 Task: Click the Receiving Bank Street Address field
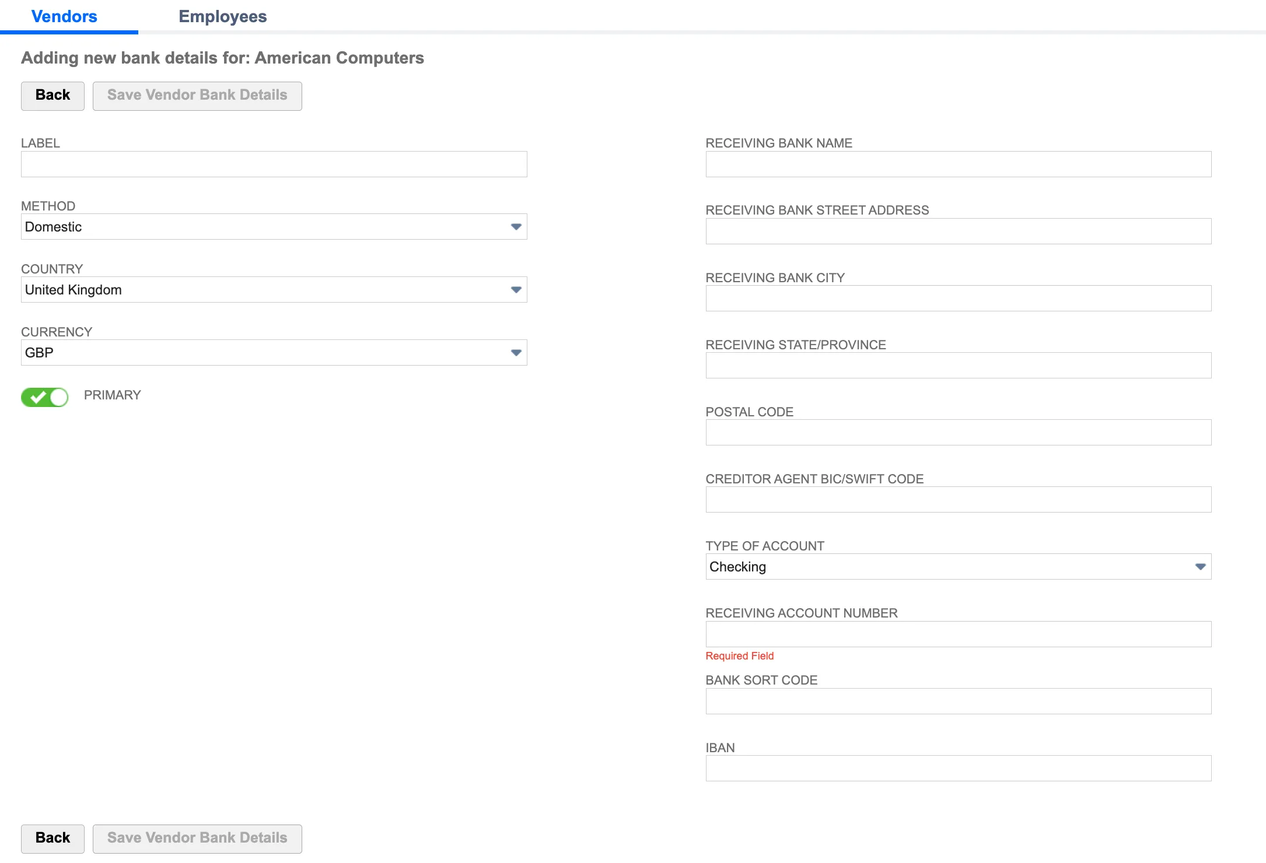958,231
